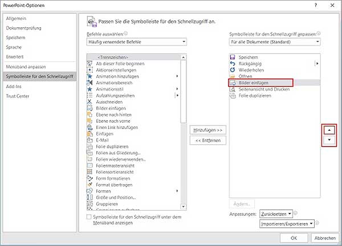Expand the Rückgängig split arrow in the right list

click(317, 64)
